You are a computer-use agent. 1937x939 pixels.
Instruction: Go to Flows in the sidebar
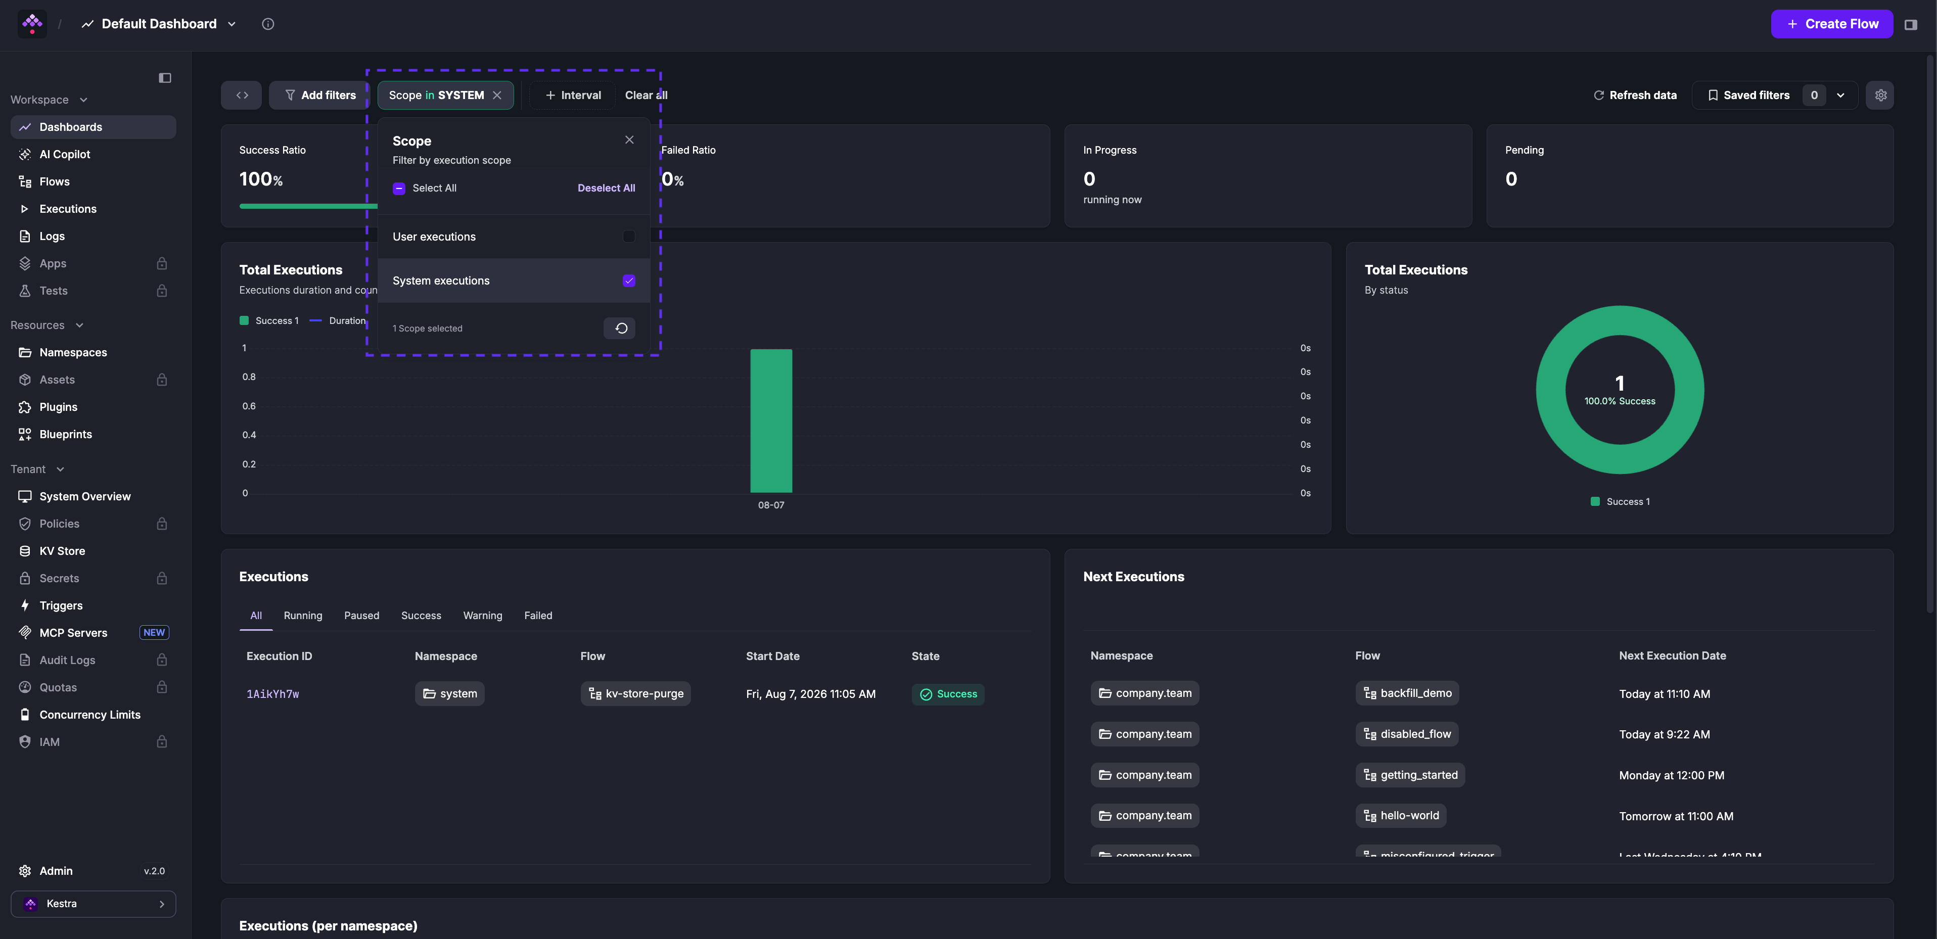click(x=93, y=181)
